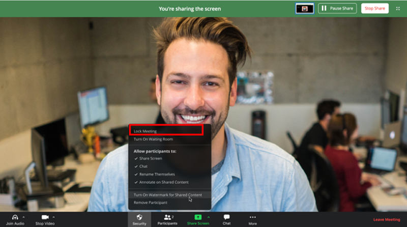Click the shared screen preview thumbnail
407x227 pixels.
click(304, 9)
